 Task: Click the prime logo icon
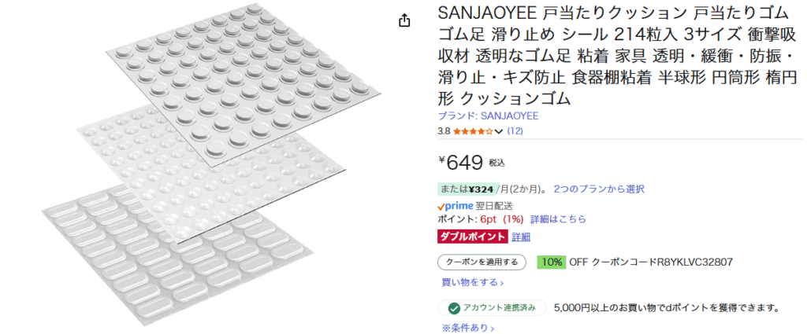[x=456, y=205]
